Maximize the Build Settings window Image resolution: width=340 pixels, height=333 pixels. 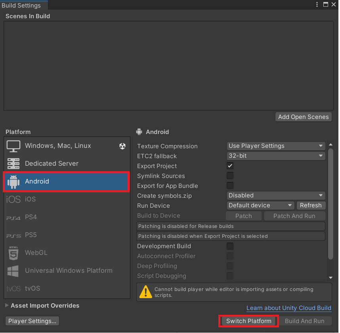click(326, 4)
